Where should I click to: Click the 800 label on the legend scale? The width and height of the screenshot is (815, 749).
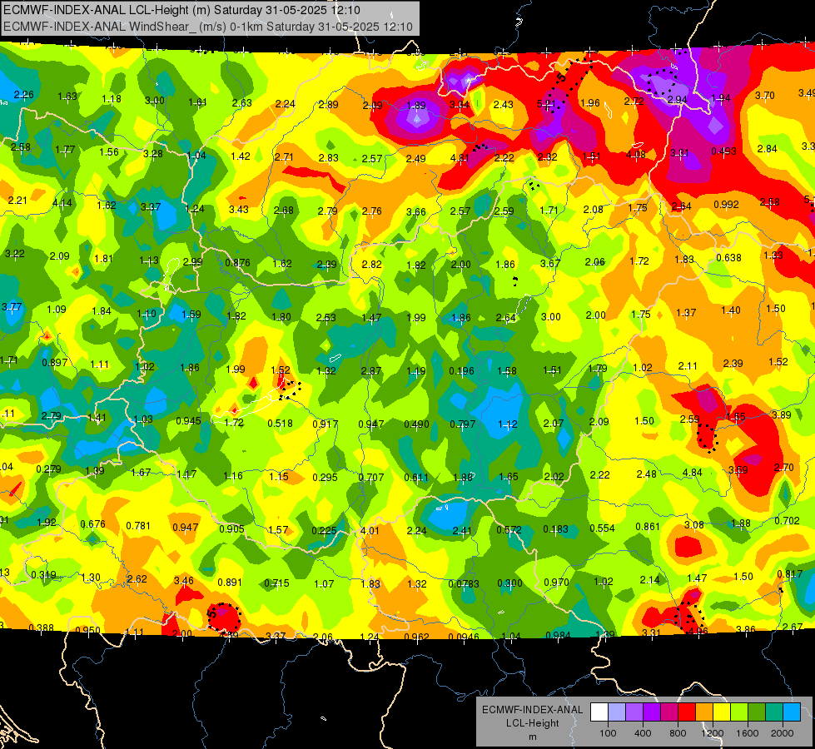[x=678, y=733]
